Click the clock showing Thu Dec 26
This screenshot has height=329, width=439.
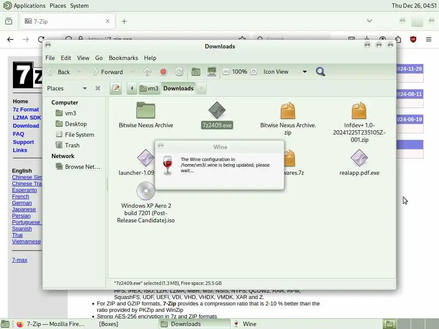pyautogui.click(x=414, y=6)
